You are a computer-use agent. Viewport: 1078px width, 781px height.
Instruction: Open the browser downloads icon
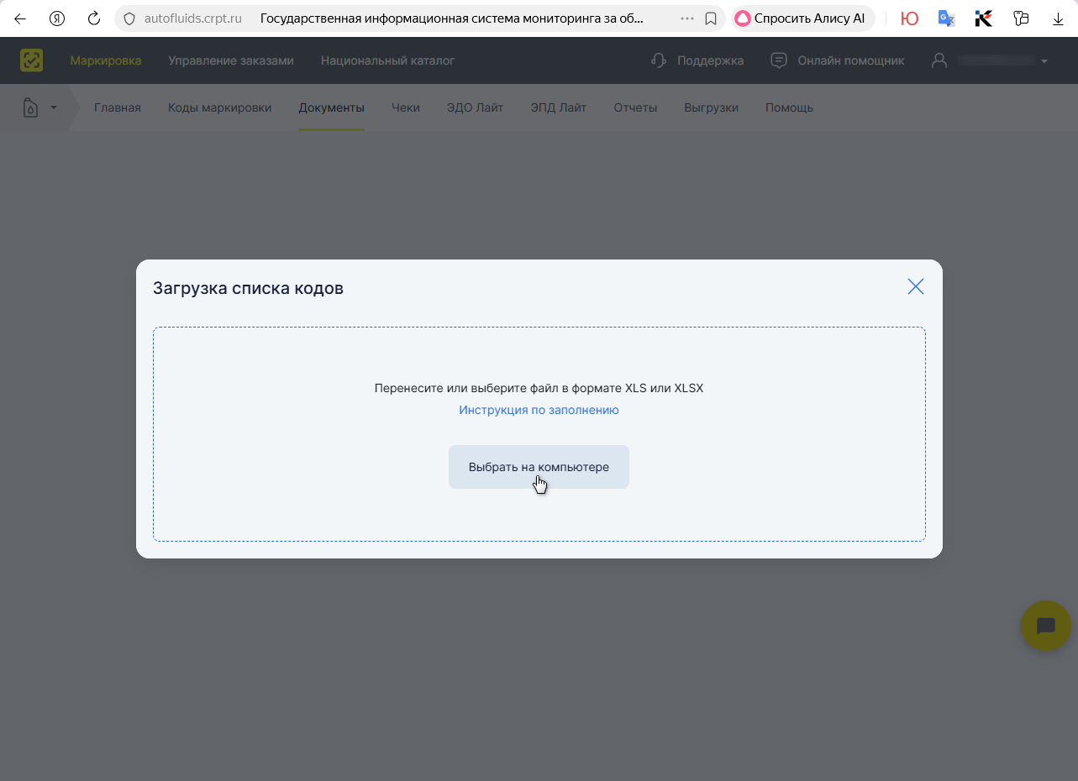pos(1058,18)
